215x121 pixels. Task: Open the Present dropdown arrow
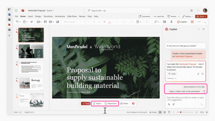[x=178, y=17]
